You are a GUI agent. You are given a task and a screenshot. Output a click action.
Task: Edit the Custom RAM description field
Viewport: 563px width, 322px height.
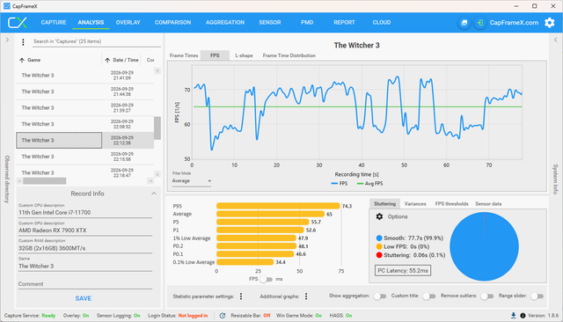(x=85, y=248)
